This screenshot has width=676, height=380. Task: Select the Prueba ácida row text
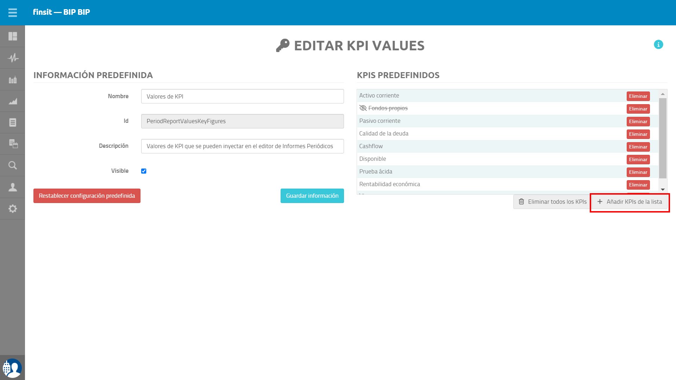coord(376,171)
